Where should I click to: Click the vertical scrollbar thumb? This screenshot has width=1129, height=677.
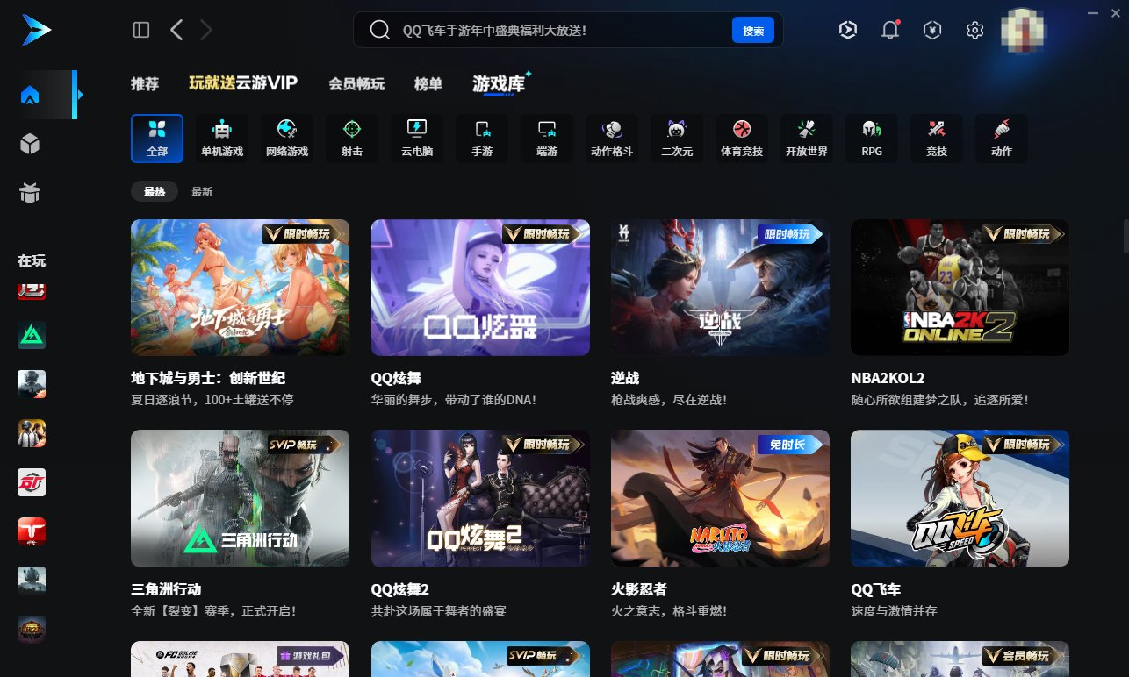1125,237
